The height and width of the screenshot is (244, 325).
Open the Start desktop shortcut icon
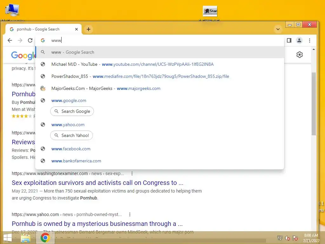(210, 13)
